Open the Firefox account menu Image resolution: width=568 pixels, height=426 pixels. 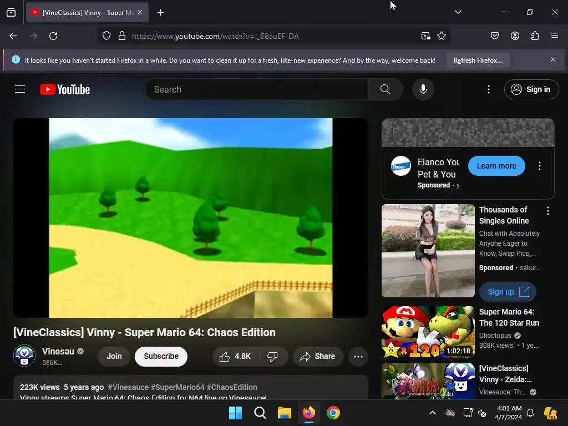coord(515,35)
